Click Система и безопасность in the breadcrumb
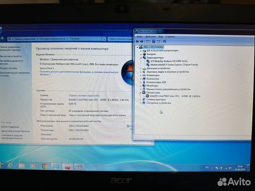The height and width of the screenshot is (191, 255). tap(52, 39)
